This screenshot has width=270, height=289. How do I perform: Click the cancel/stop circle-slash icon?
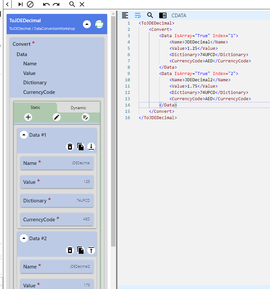tap(30, 4)
